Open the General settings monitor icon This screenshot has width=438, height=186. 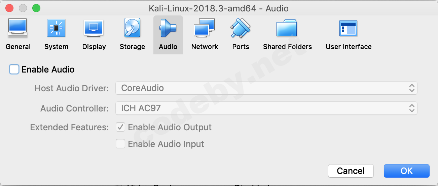(x=17, y=29)
